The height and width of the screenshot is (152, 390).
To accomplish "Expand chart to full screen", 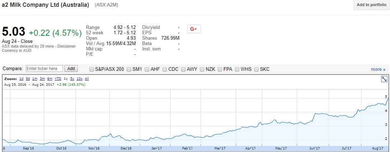I will coord(384,79).
